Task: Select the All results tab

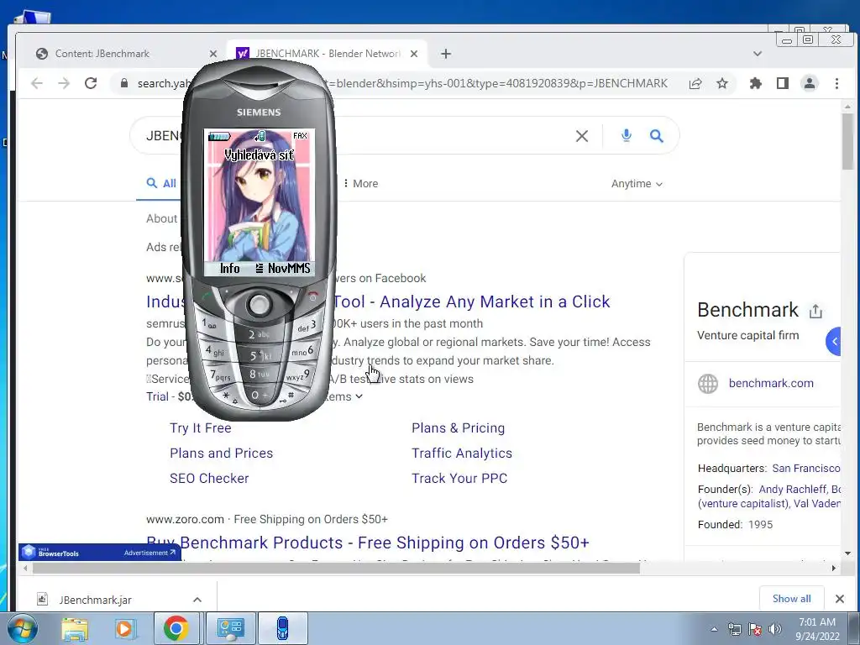Action: point(161,184)
